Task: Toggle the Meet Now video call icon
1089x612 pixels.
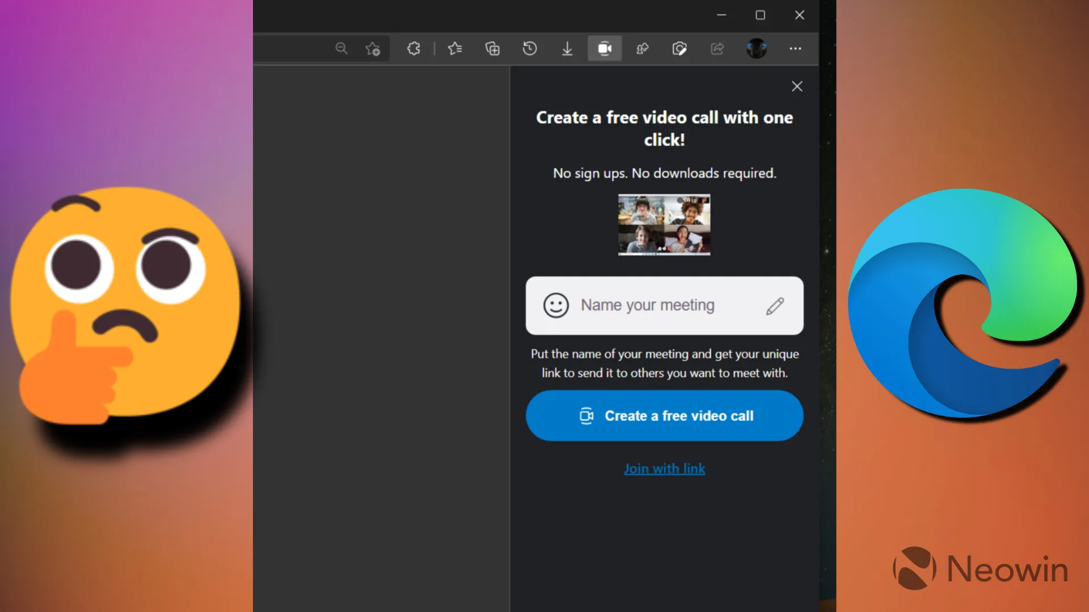Action: tap(605, 48)
